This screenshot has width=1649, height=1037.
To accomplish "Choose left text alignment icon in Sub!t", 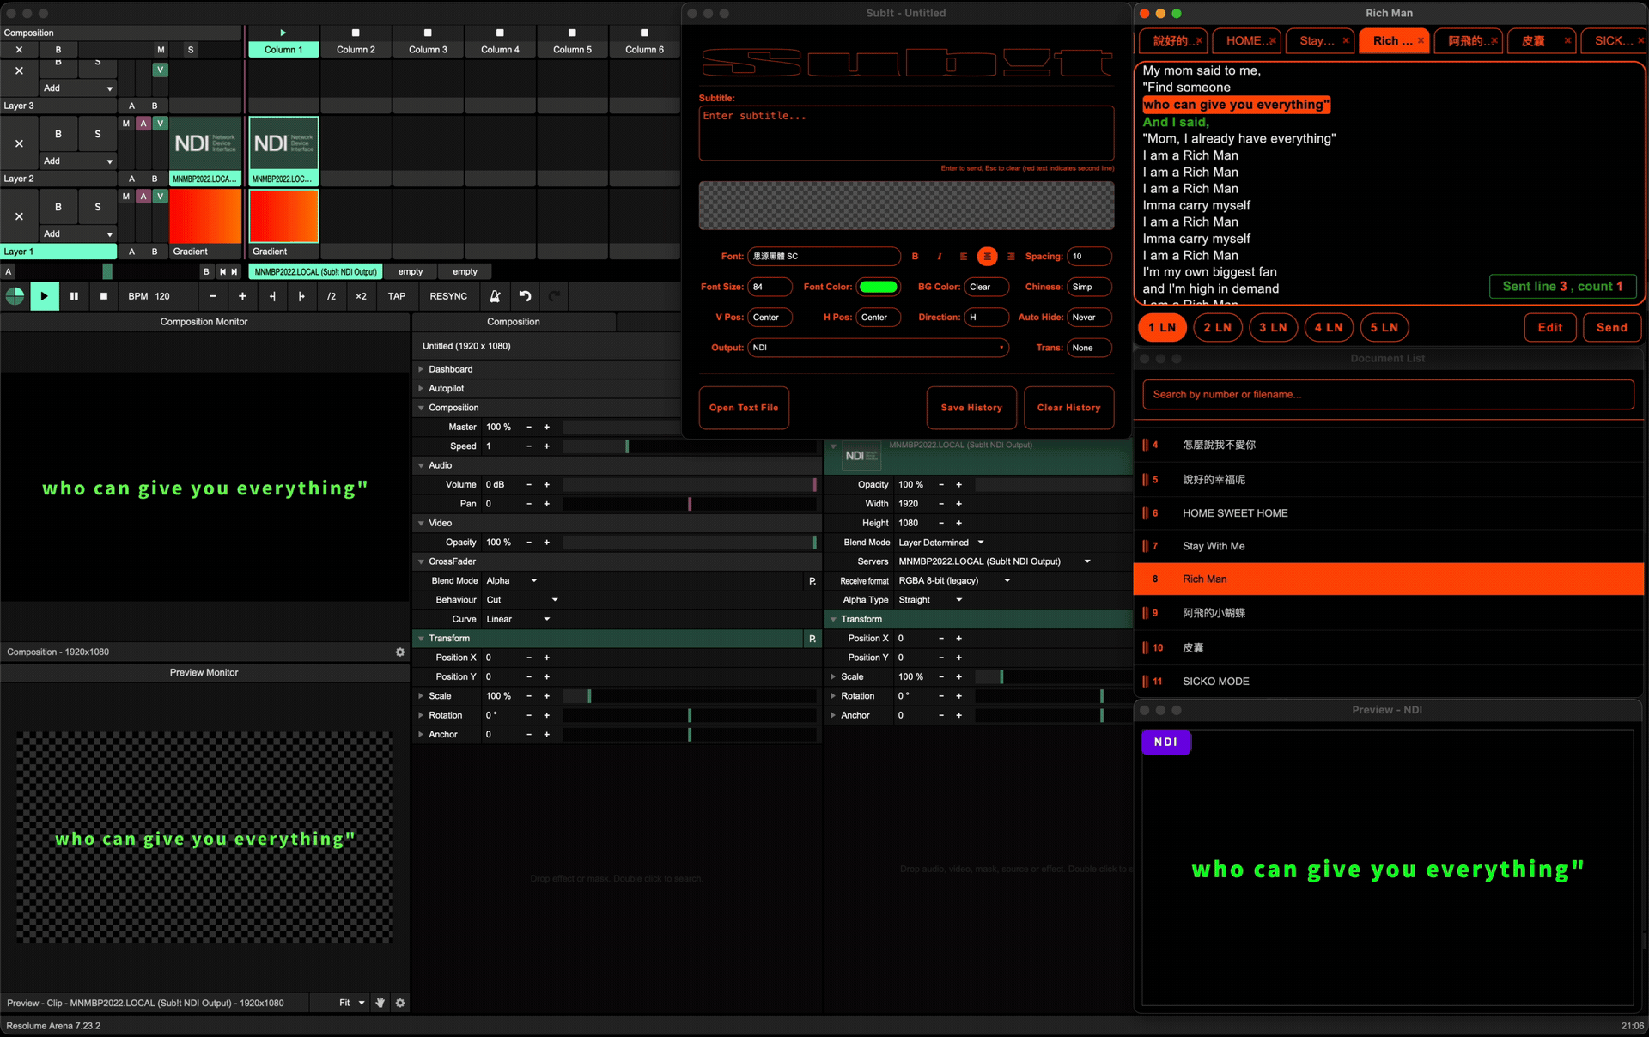I will (964, 257).
